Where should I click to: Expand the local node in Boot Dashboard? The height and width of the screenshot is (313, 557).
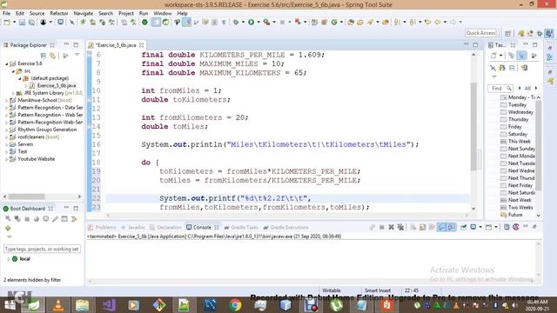tap(9, 259)
